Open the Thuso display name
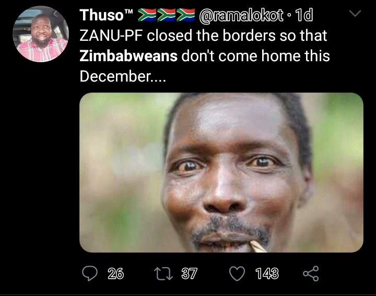 (101, 15)
